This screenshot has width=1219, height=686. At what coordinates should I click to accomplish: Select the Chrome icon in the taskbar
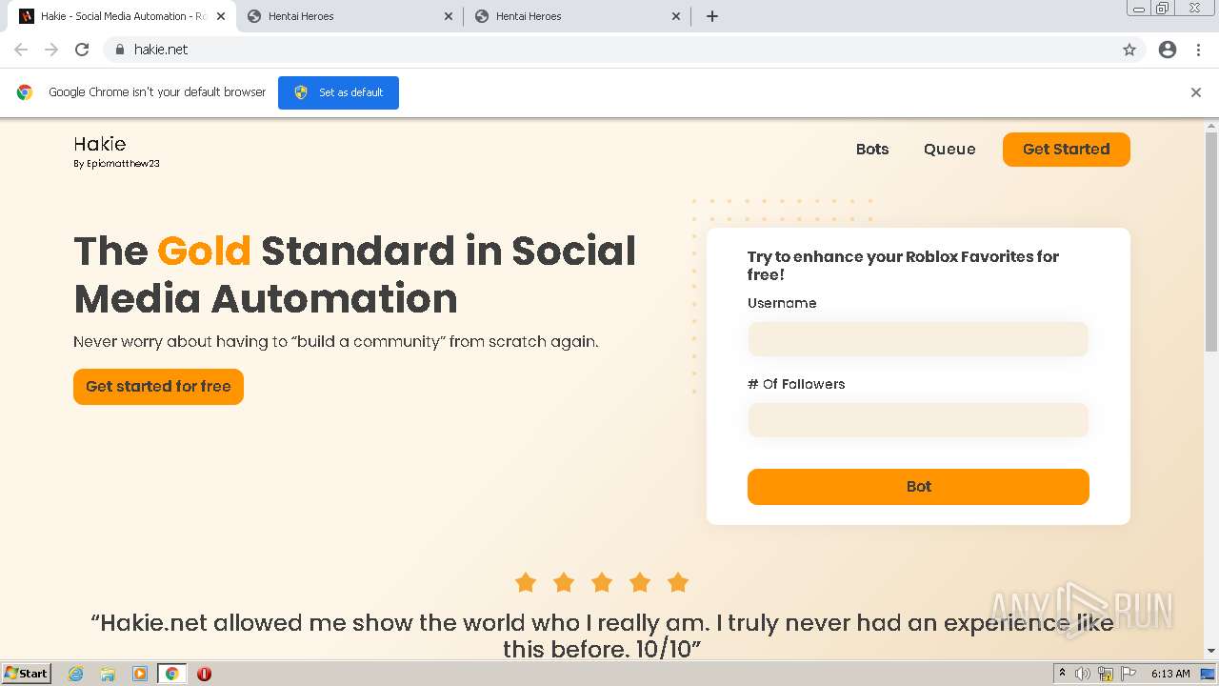tap(172, 674)
